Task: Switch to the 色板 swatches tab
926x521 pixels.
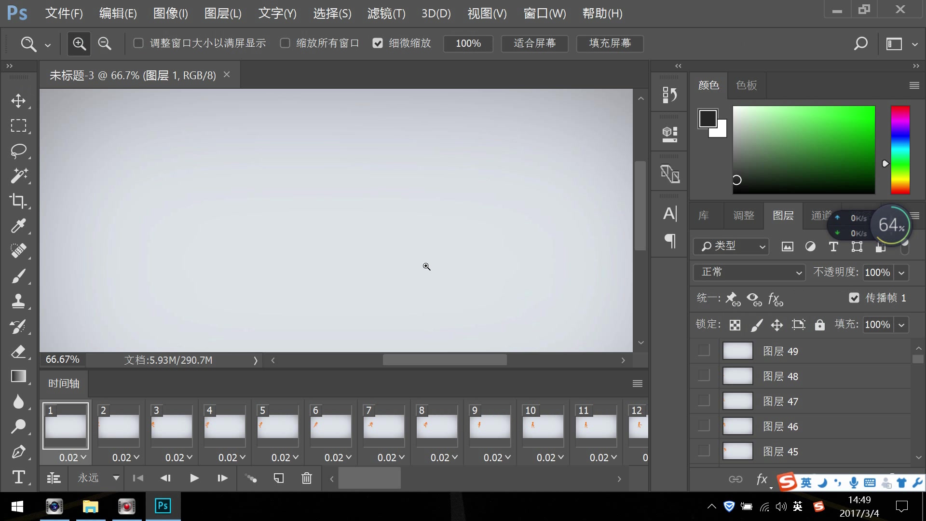Action: click(x=746, y=85)
